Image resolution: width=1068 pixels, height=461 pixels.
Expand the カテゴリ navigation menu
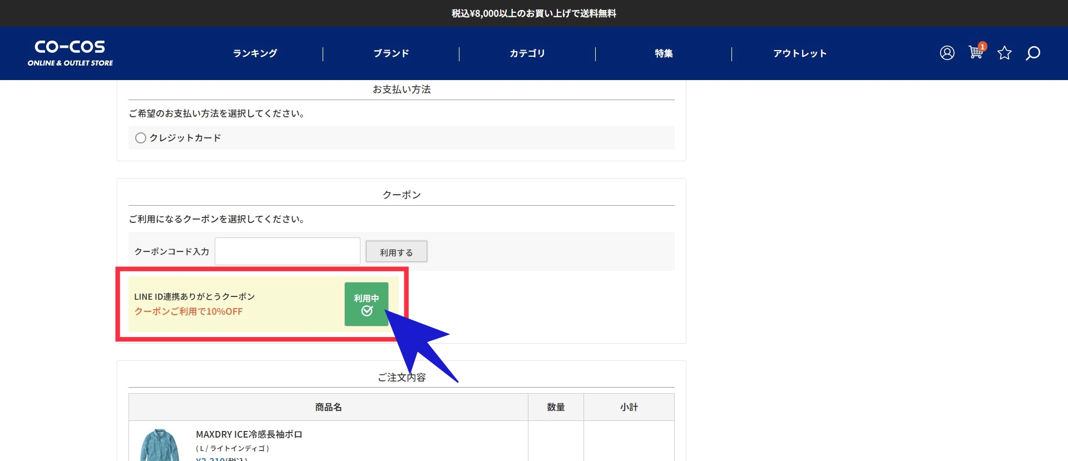(x=527, y=53)
